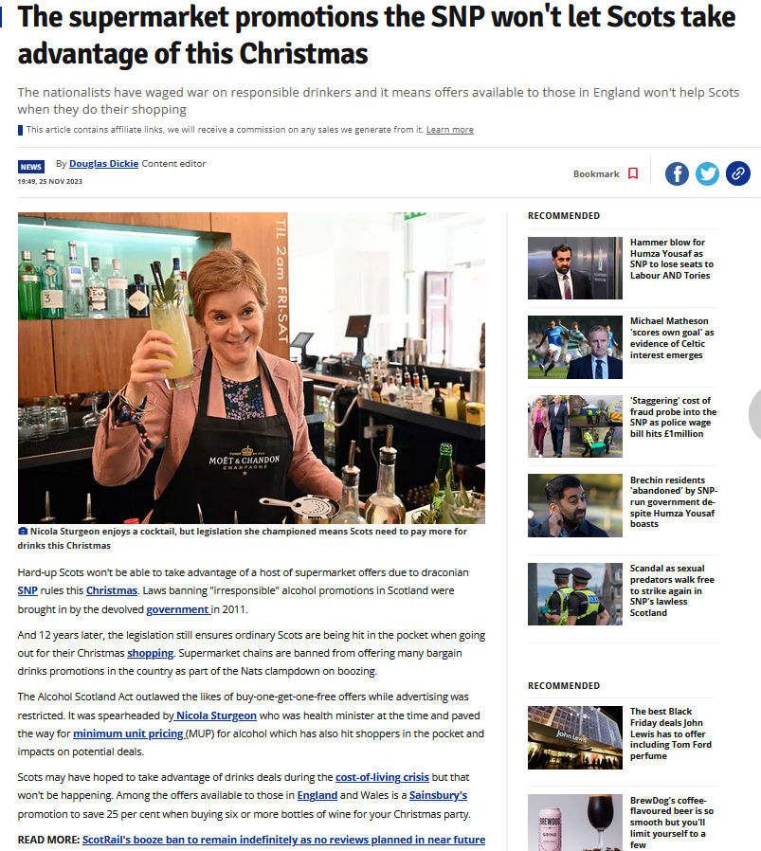The image size is (761, 851).
Task: Share article on Facebook icon
Action: pos(677,173)
